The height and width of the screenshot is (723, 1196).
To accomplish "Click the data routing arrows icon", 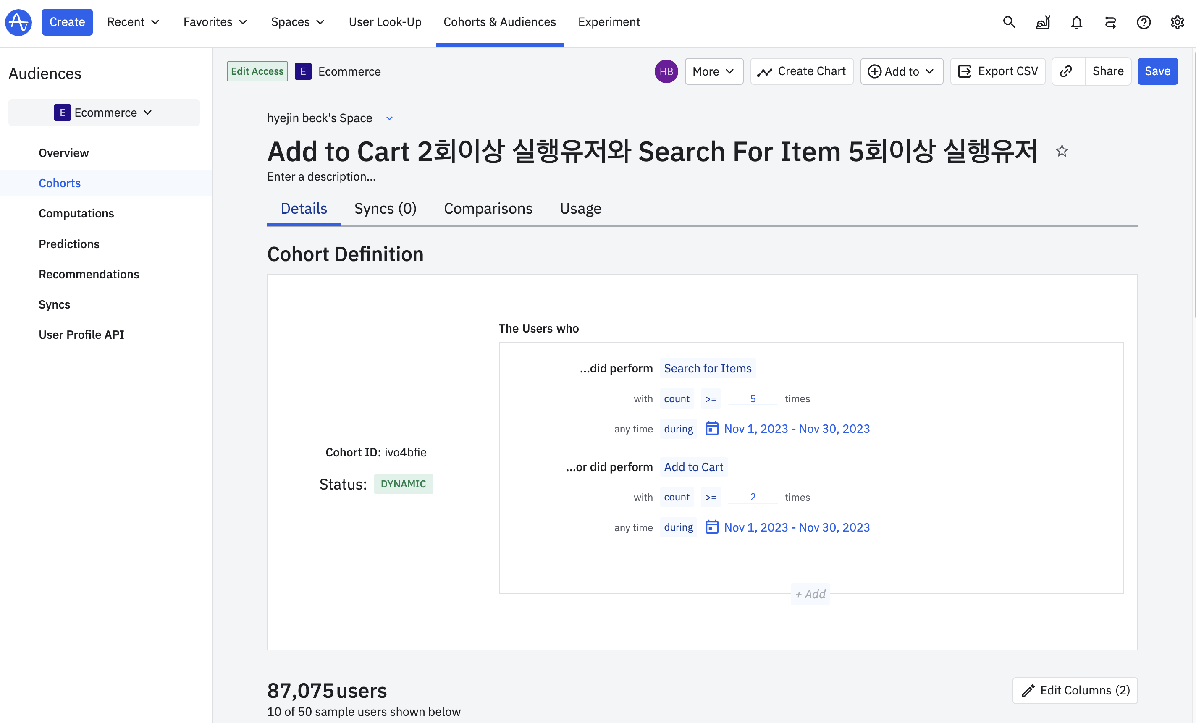I will (1110, 22).
